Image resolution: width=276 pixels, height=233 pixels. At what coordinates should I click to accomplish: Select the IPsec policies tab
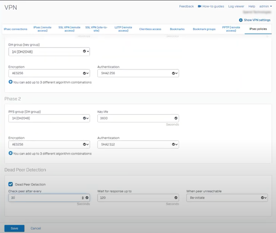pyautogui.click(x=258, y=29)
